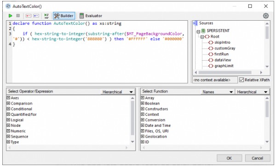Click the Sources panel icon

coord(195,23)
